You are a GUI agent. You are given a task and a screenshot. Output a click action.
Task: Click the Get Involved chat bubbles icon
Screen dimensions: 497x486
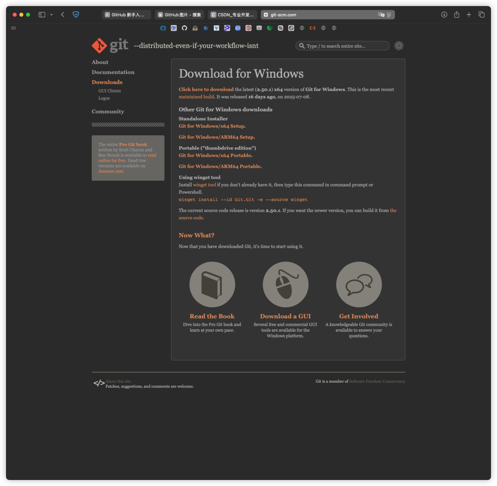(x=359, y=284)
